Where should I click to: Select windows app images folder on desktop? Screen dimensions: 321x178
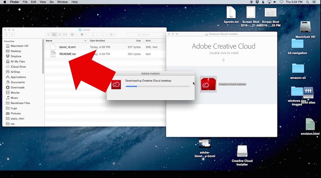click(x=297, y=96)
